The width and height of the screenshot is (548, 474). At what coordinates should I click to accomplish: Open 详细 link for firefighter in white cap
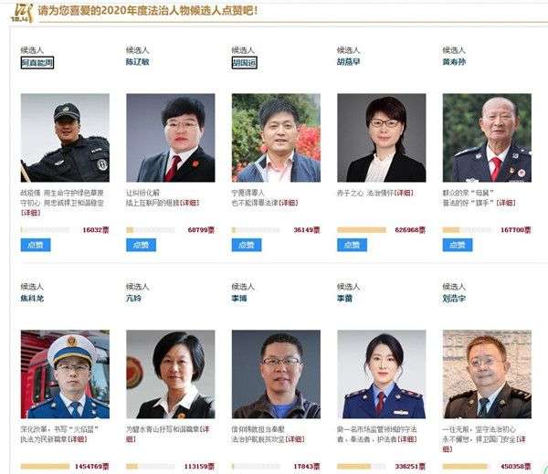(x=77, y=439)
